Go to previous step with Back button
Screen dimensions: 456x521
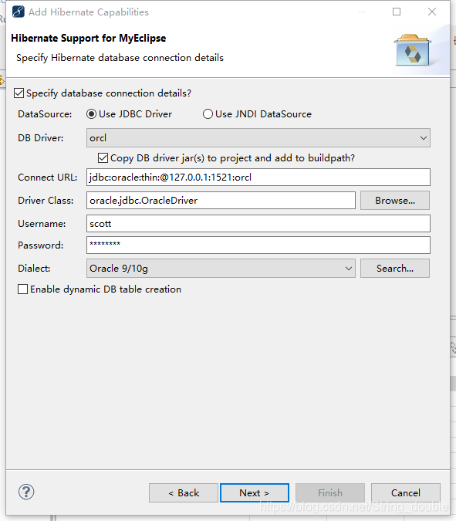point(184,492)
